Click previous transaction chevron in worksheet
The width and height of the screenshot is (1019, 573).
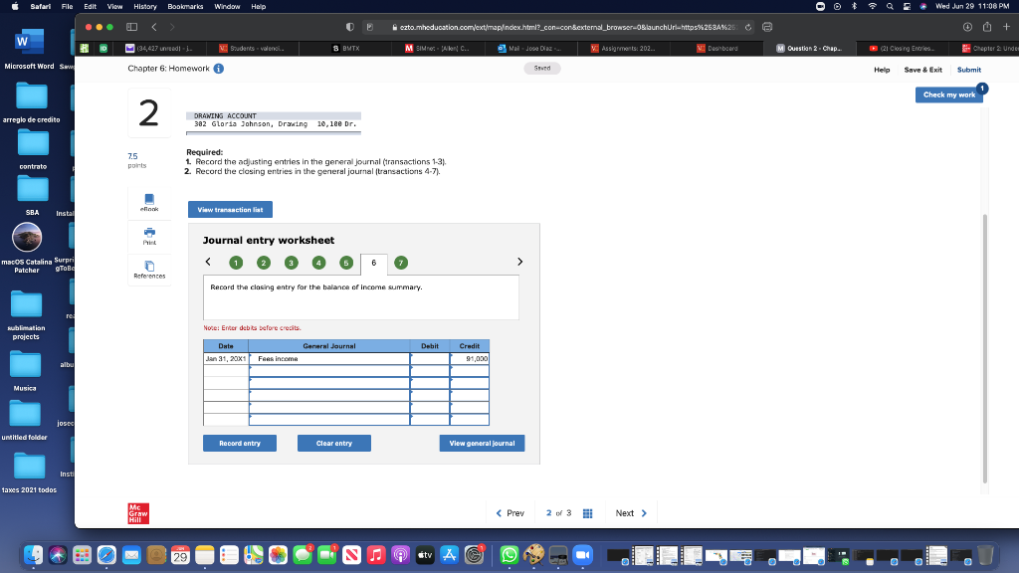[x=208, y=262]
